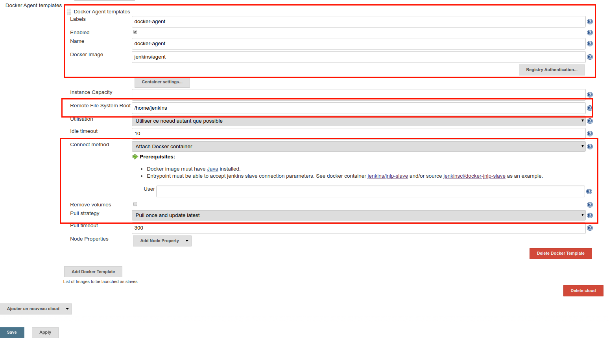Expand the Connect method dropdown
609x342 pixels.
(x=358, y=147)
